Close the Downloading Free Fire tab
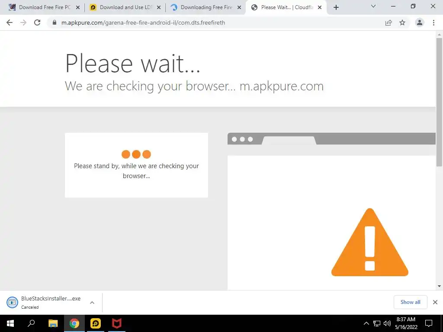This screenshot has height=332, width=443. (239, 8)
